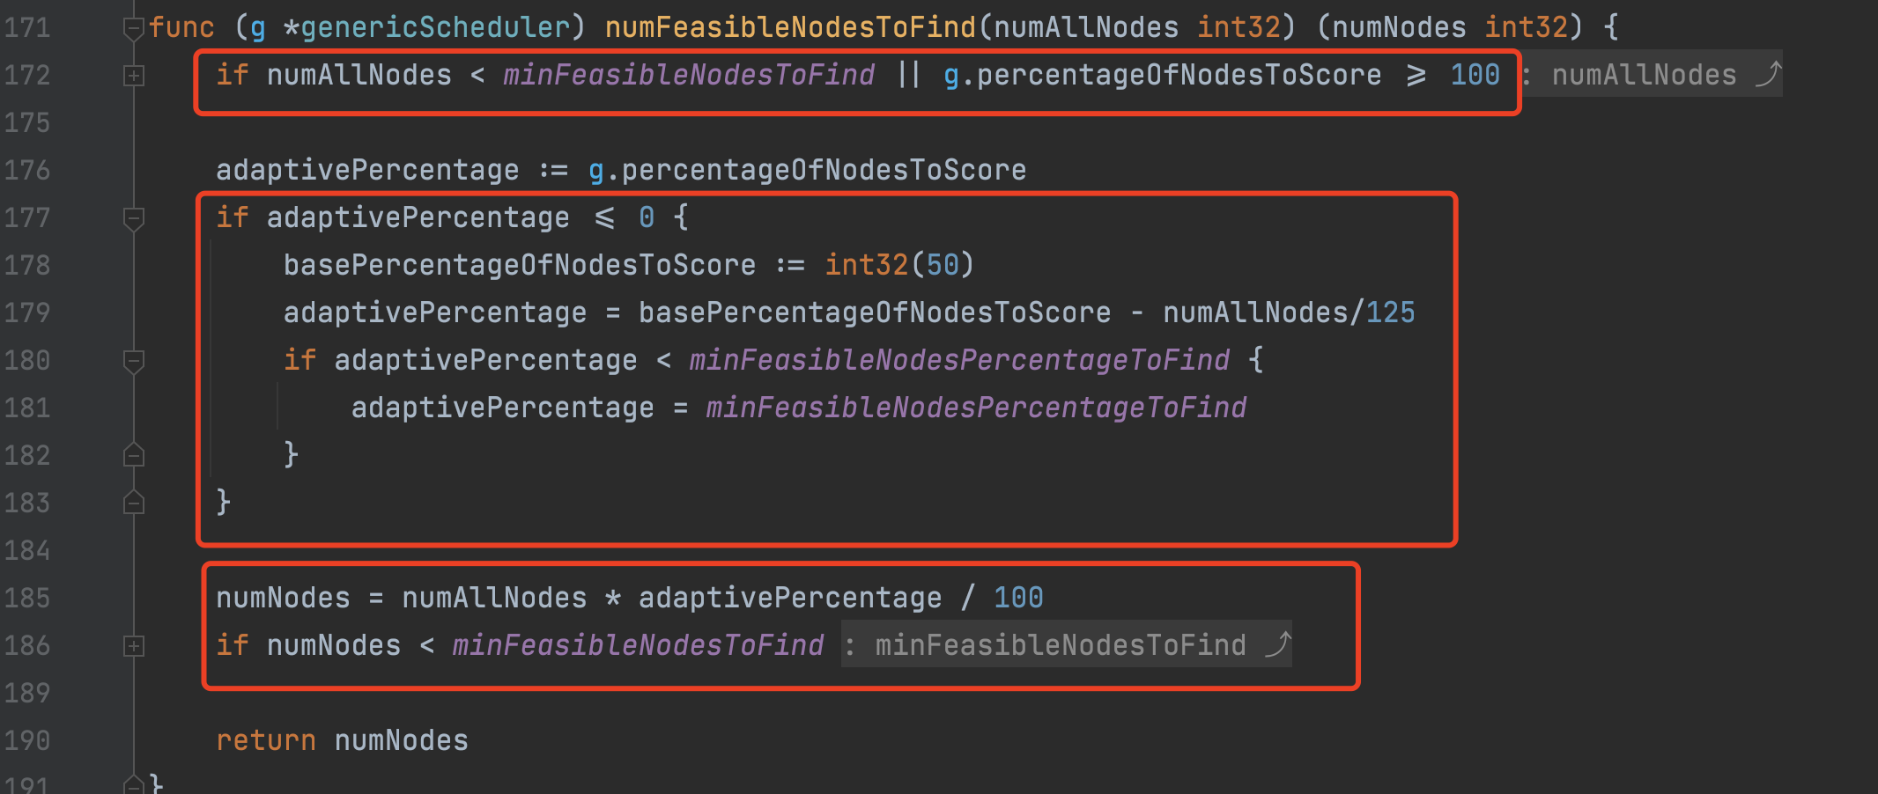Click line number 176 in the gutter
This screenshot has width=1878, height=794.
point(27,170)
